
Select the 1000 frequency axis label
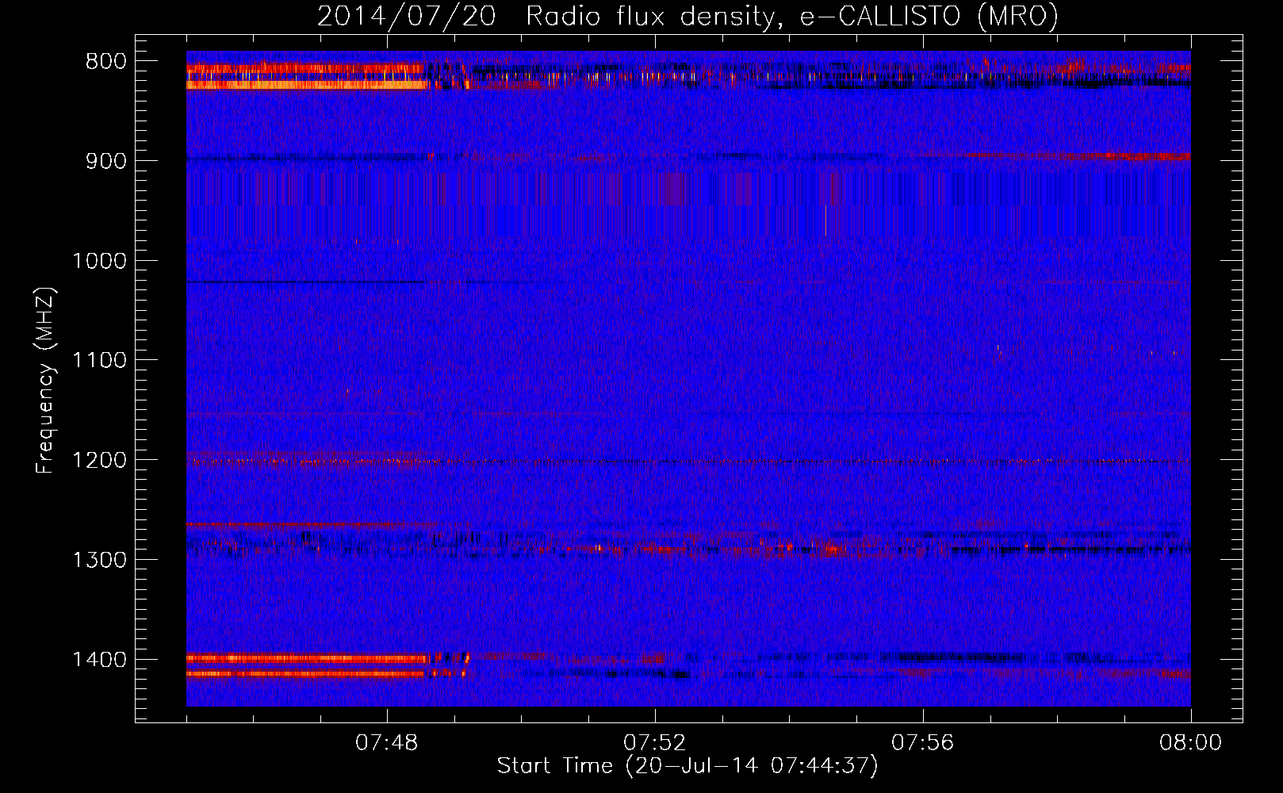[x=99, y=261]
